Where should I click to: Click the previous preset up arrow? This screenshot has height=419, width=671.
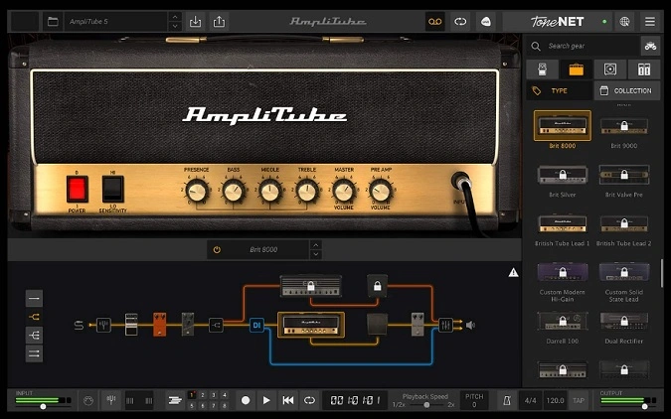[175, 17]
